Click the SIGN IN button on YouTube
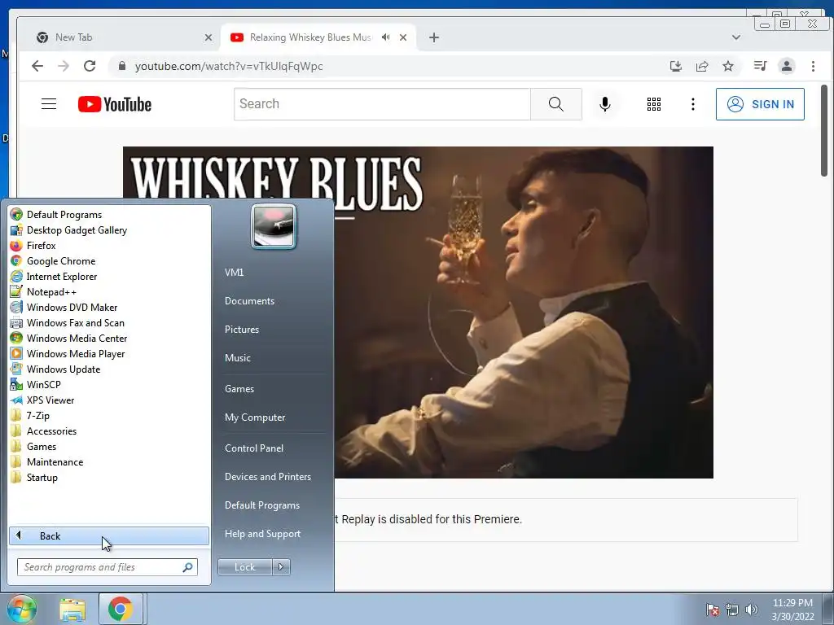 [760, 104]
